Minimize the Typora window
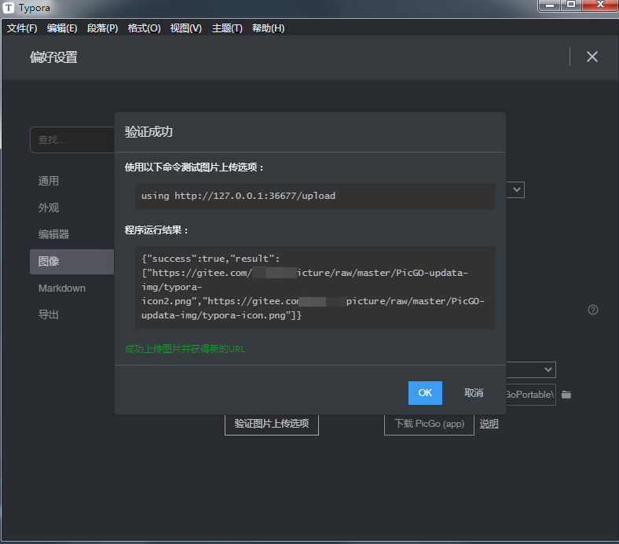The image size is (619, 544). point(550,6)
